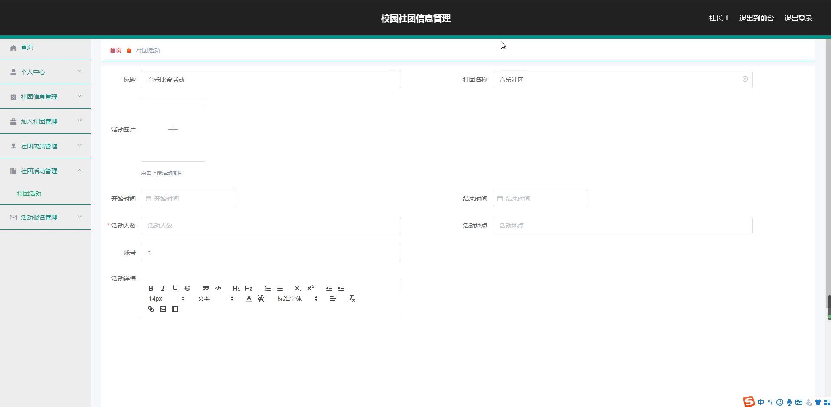Click 退出登录 to log out

tap(798, 18)
